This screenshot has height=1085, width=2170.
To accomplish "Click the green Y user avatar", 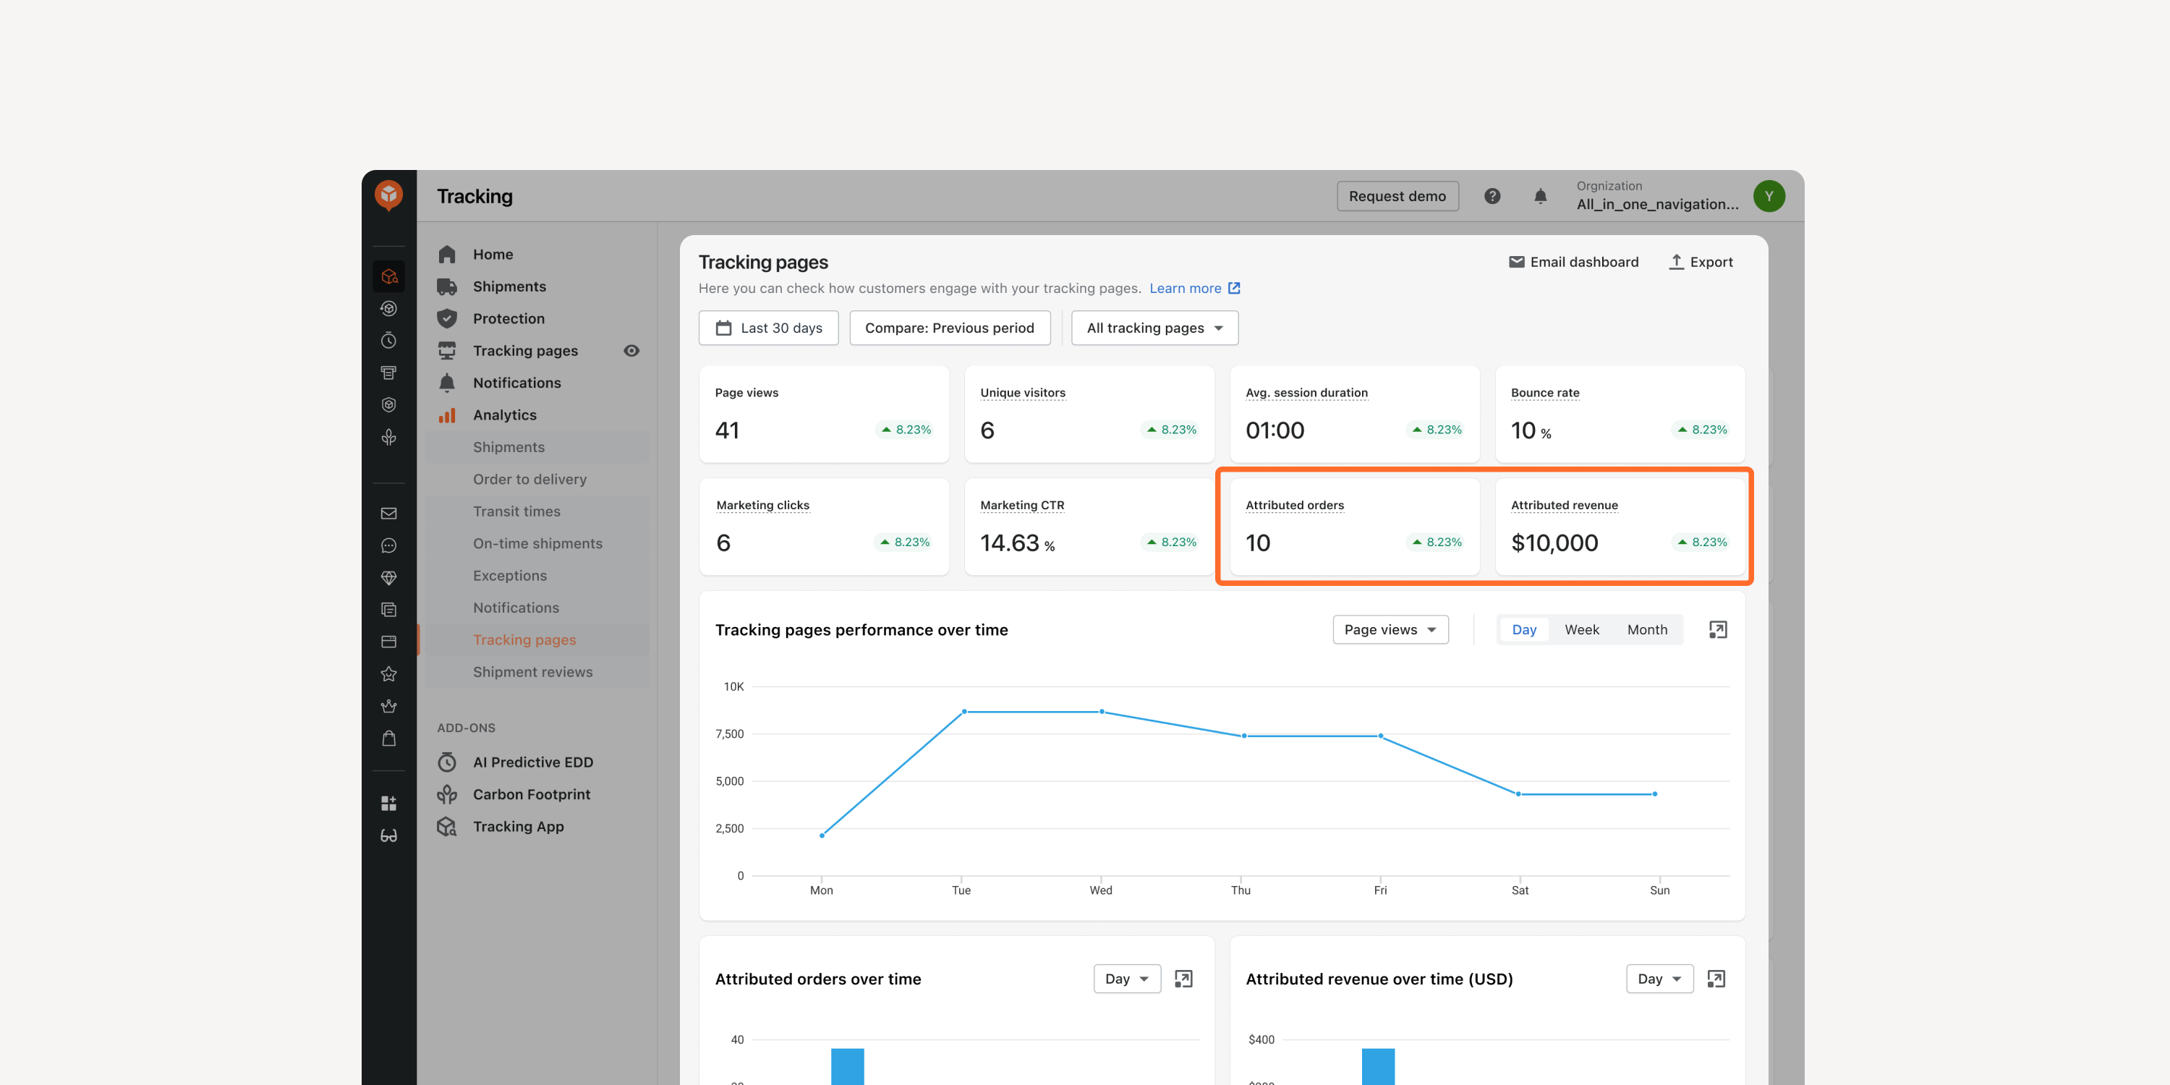I will coord(1768,196).
